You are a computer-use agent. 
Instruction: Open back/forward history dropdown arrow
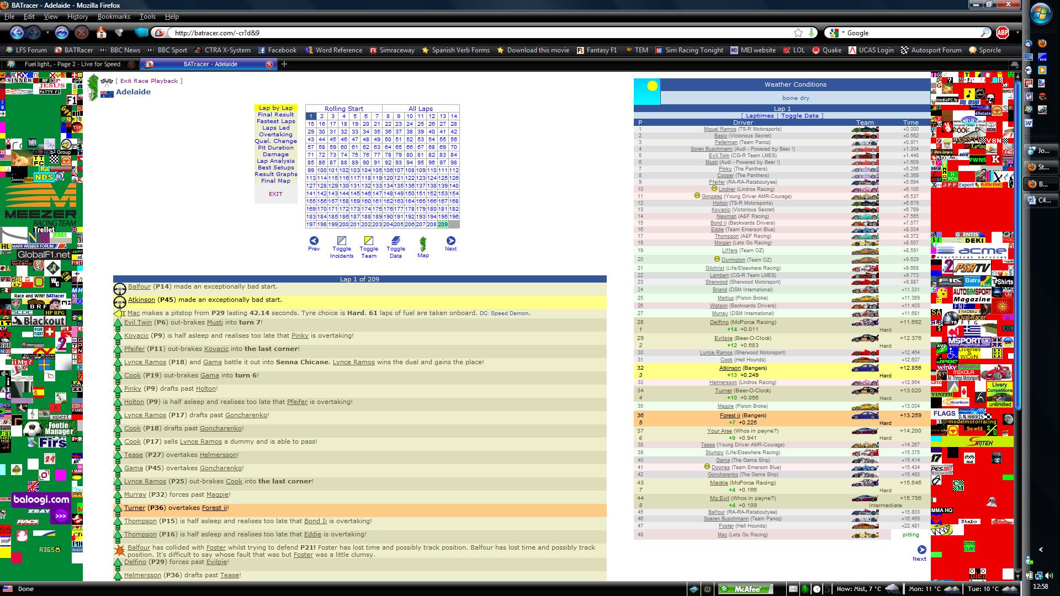[x=47, y=33]
